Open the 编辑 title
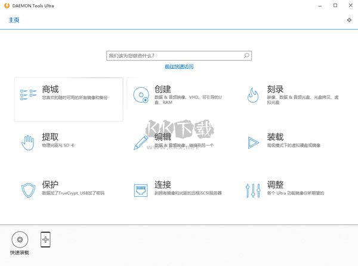The image size is (358, 266). point(163,137)
